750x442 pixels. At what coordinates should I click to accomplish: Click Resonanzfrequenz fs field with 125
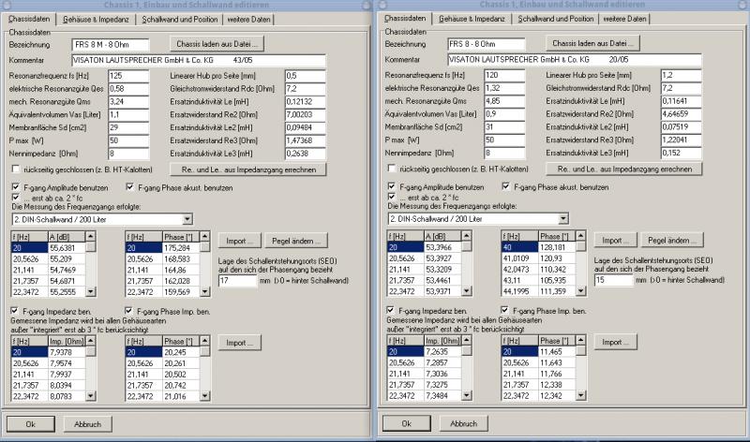point(128,76)
